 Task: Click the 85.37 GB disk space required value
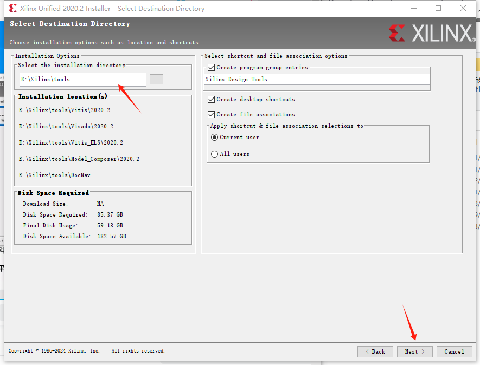coord(110,214)
